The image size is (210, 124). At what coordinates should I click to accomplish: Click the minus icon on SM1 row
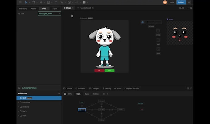(x=59, y=98)
